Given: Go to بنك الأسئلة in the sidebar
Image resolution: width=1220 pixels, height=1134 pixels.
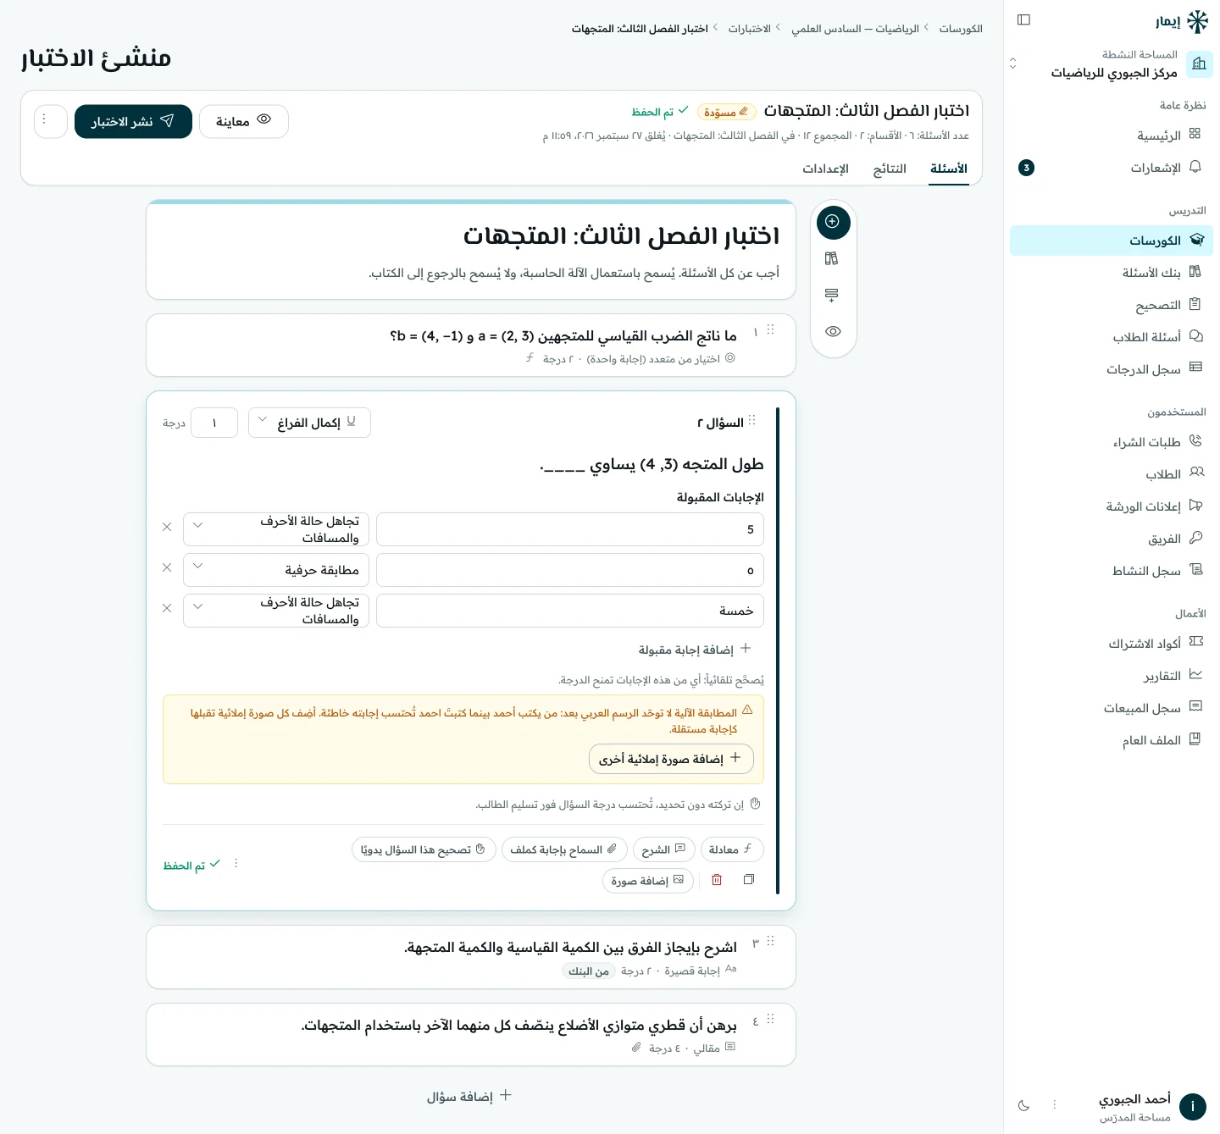Looking at the screenshot, I should pos(1112,273).
